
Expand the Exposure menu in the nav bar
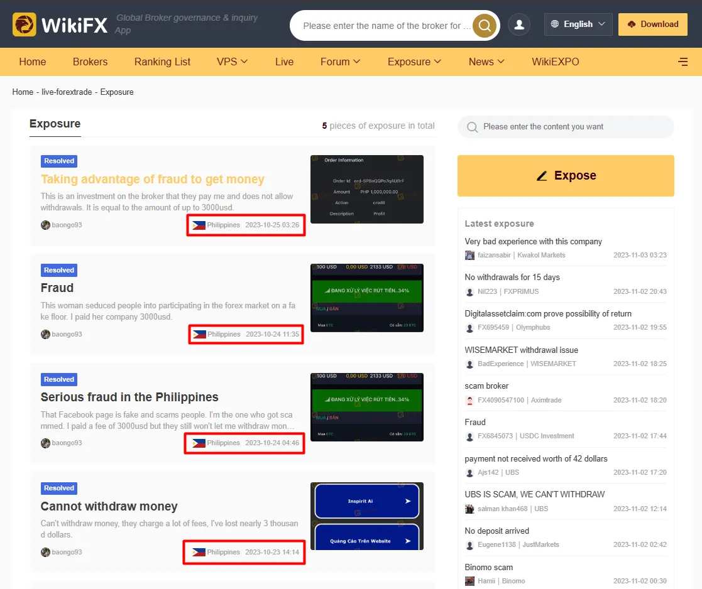click(x=414, y=62)
